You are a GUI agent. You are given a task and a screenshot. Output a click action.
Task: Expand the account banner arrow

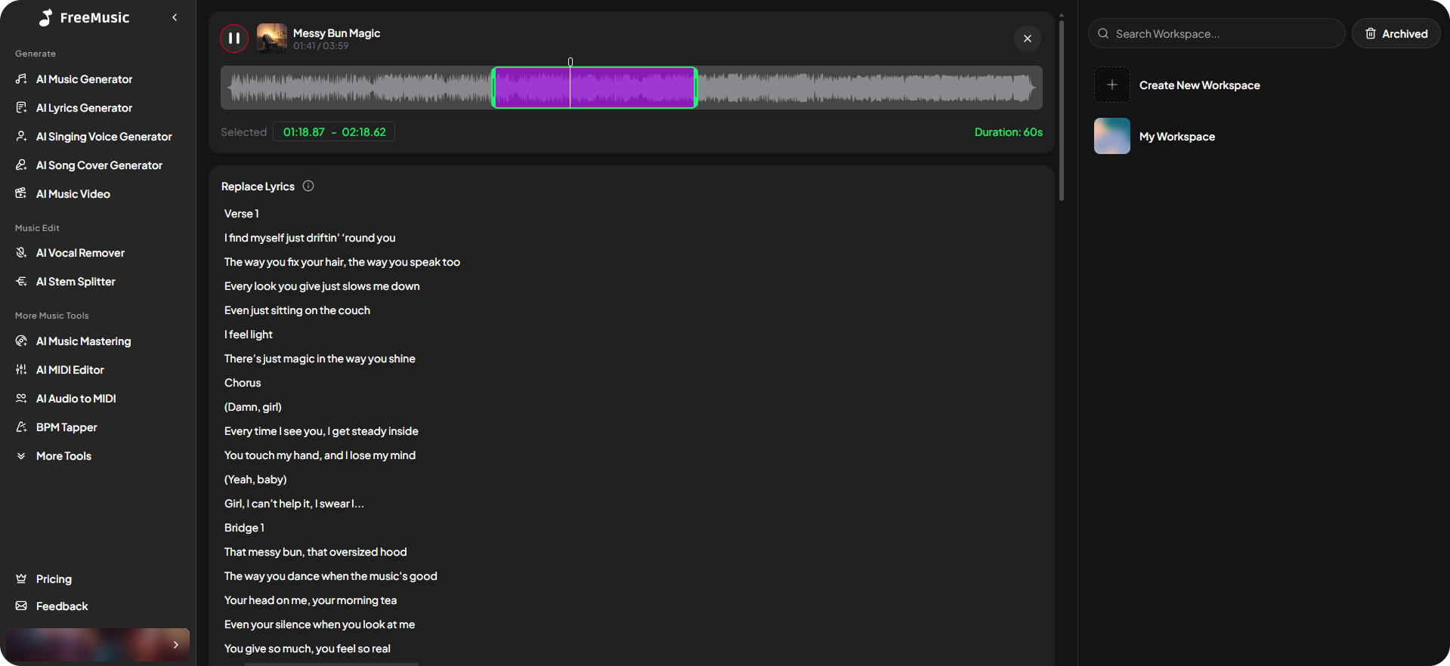click(x=175, y=645)
